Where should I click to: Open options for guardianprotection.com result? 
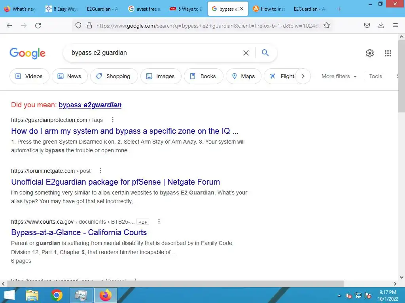tap(113, 120)
